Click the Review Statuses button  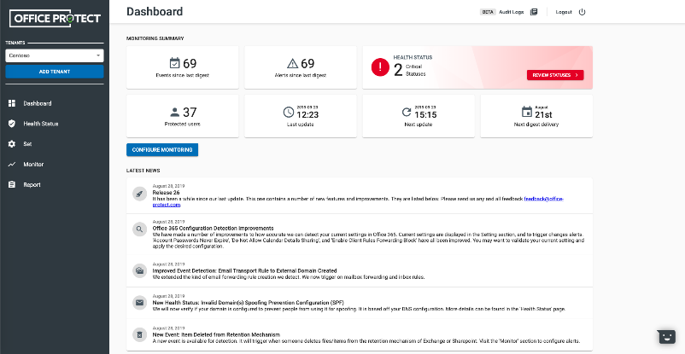pyautogui.click(x=555, y=75)
